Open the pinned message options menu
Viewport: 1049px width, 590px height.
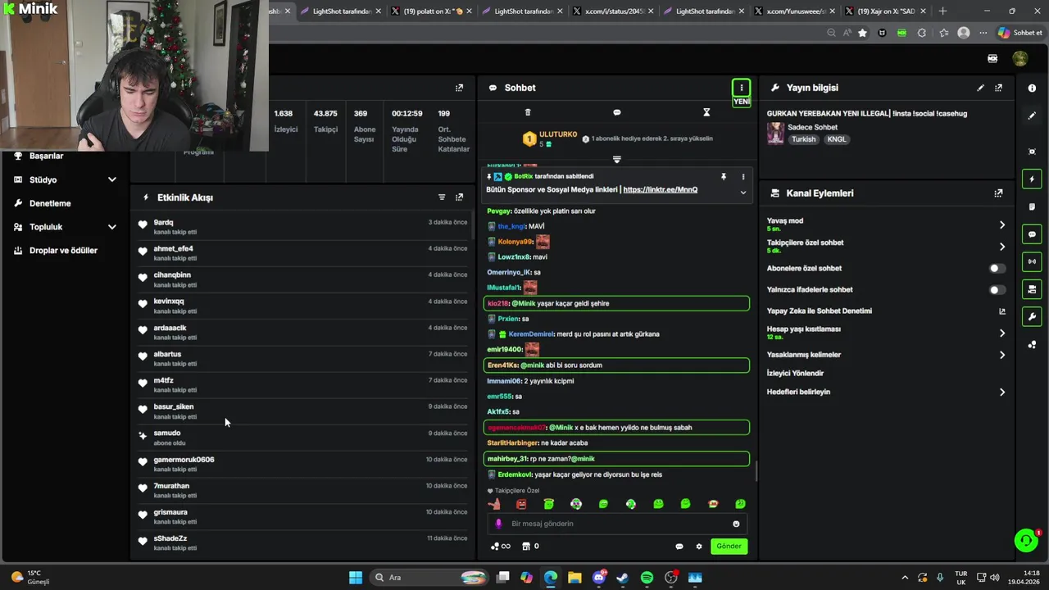coord(743,176)
